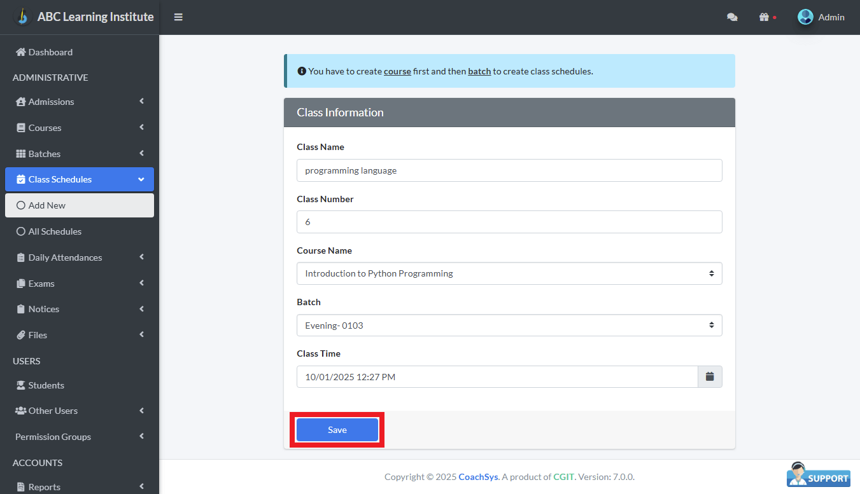This screenshot has height=494, width=860.
Task: Go to Dashboard via the home icon
Action: point(21,52)
